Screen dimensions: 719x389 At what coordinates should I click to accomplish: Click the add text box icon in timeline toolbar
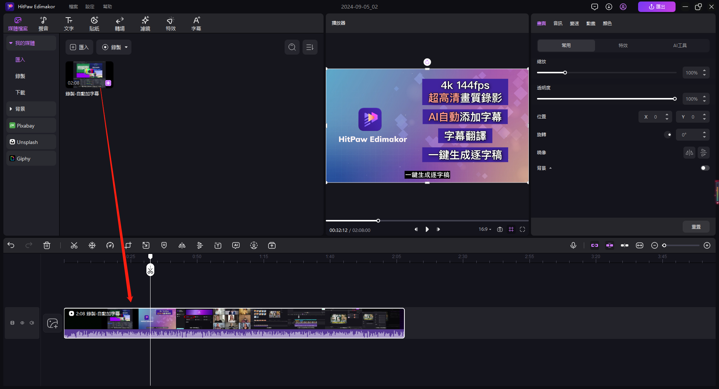pyautogui.click(x=218, y=245)
